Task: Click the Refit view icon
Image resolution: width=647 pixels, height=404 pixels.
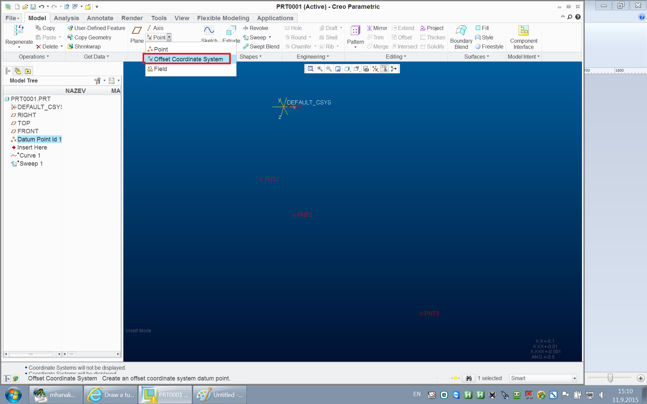Action: pos(311,69)
